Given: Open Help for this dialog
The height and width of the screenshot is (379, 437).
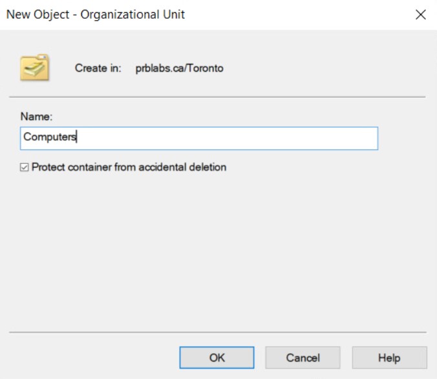Looking at the screenshot, I should point(389,358).
